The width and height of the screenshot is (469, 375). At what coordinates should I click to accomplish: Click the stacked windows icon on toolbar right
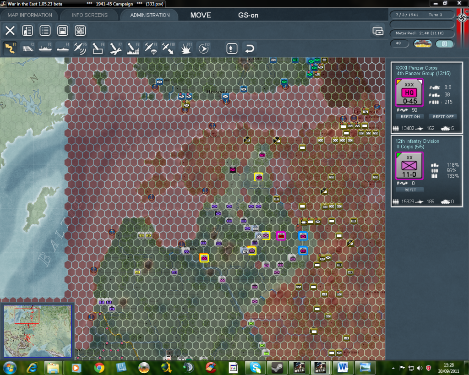(x=378, y=31)
